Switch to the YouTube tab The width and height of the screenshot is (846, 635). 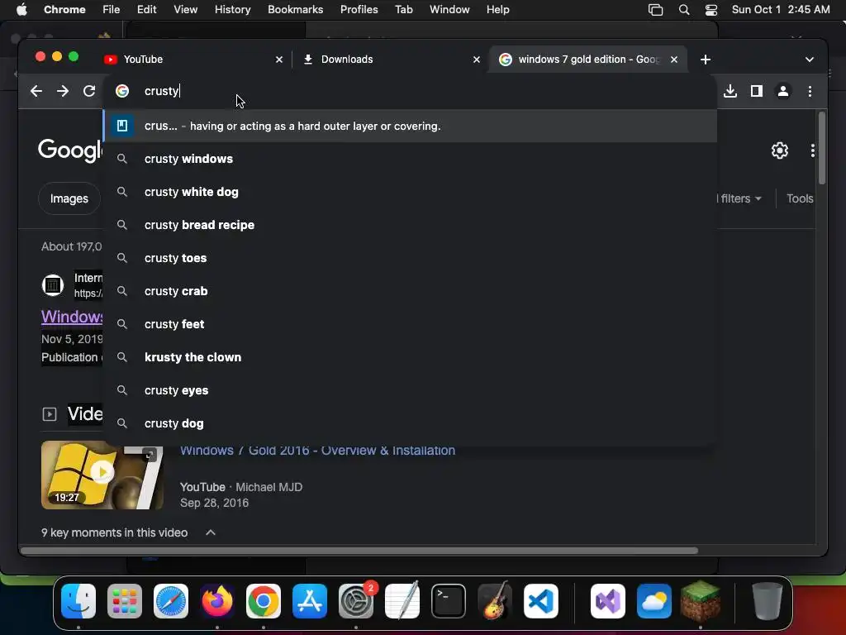tap(193, 60)
